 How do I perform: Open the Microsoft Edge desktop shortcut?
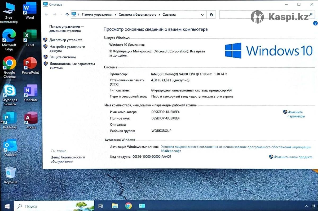point(9,40)
